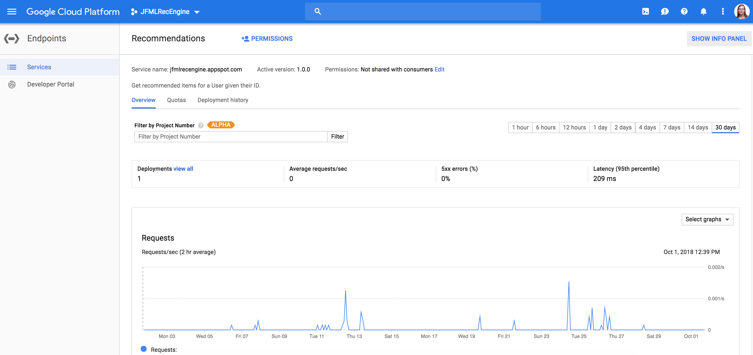The width and height of the screenshot is (753, 355).
Task: Open the Deployment history tab
Action: coord(223,100)
